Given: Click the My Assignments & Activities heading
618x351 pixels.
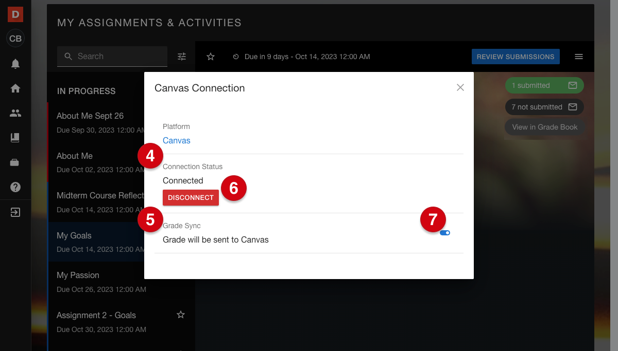Looking at the screenshot, I should click(x=149, y=23).
